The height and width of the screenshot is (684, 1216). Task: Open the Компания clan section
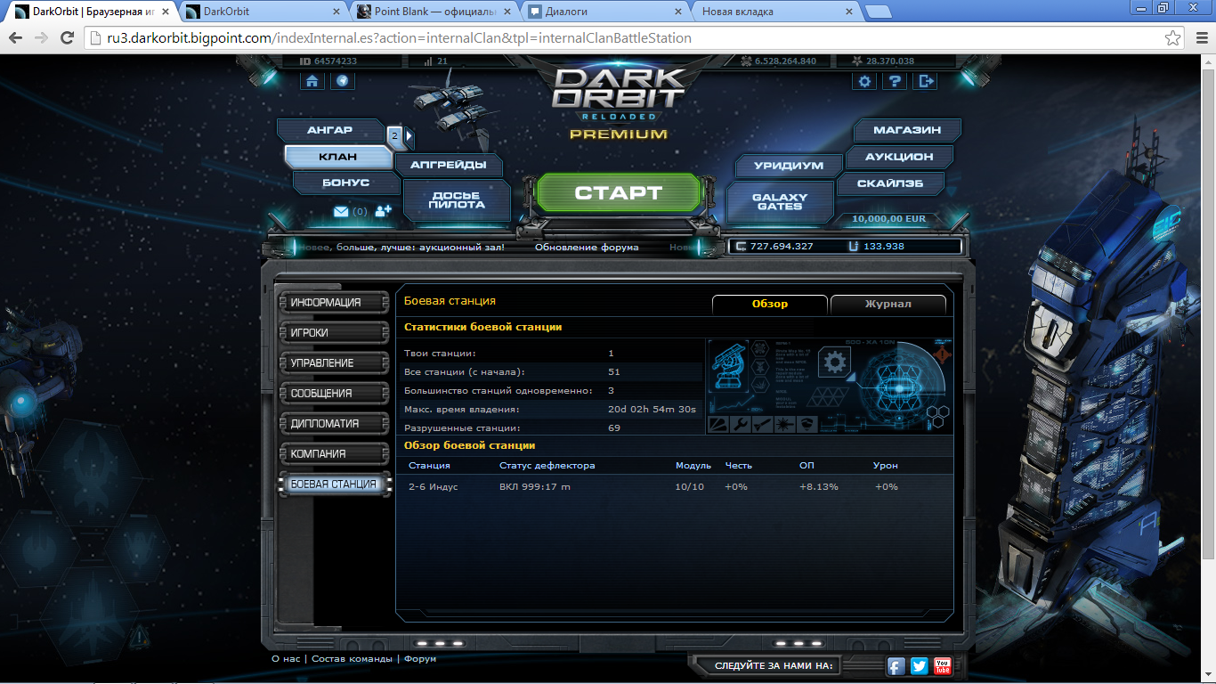tap(334, 454)
